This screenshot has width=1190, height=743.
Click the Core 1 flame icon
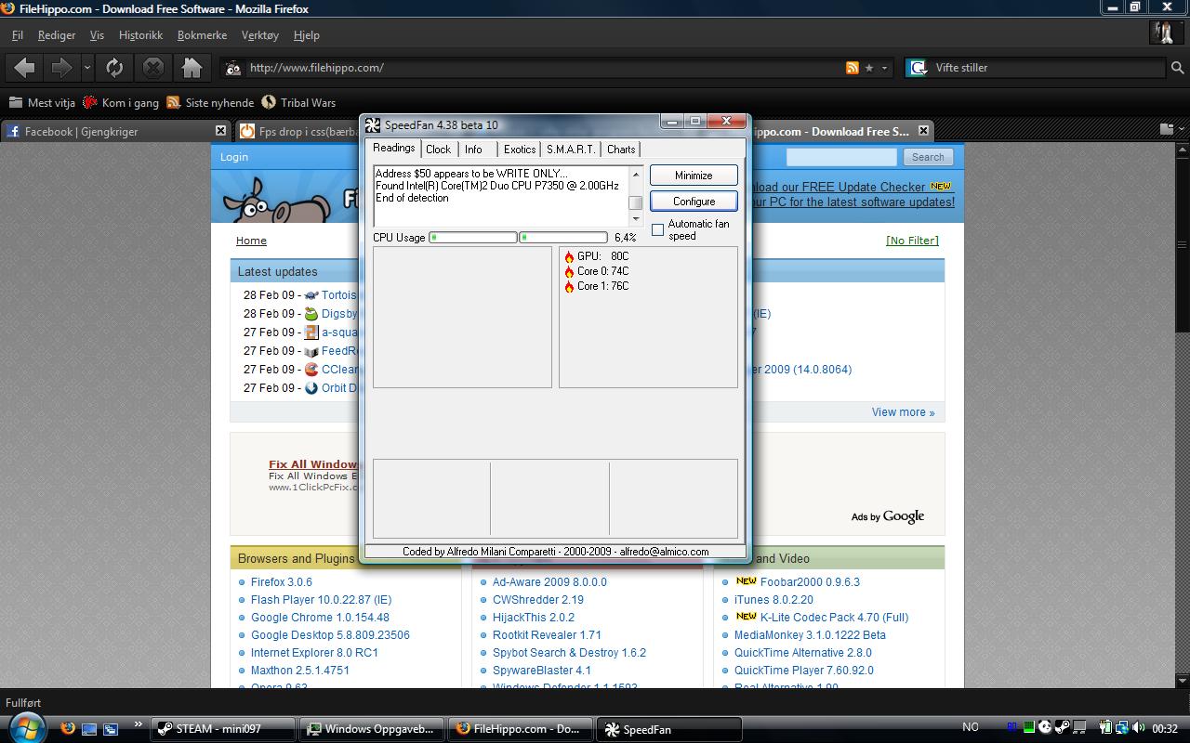[x=569, y=286]
